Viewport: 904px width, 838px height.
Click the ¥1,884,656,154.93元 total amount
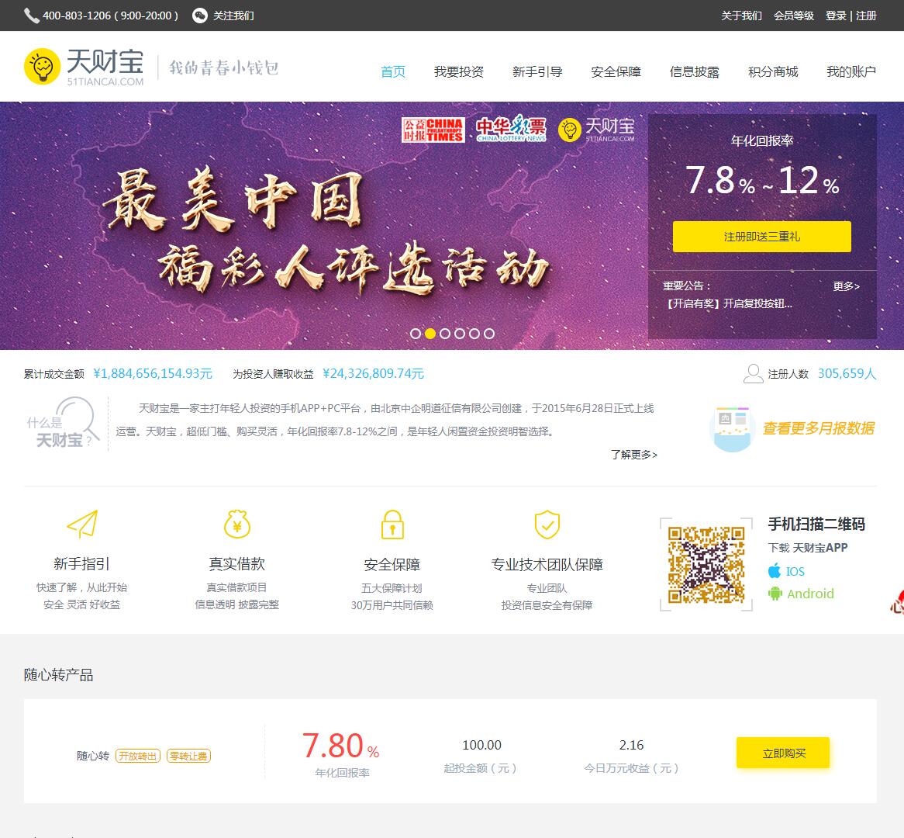(x=153, y=373)
